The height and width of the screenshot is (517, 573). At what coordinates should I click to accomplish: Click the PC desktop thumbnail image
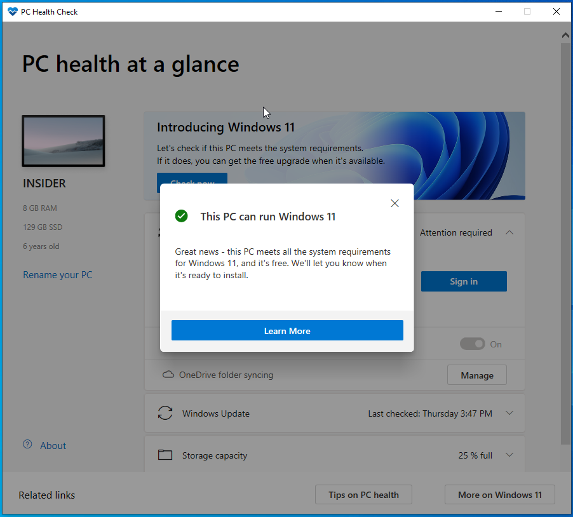(x=64, y=141)
